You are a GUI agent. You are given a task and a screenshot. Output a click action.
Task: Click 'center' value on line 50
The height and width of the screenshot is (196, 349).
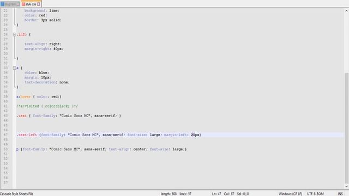(x=140, y=149)
